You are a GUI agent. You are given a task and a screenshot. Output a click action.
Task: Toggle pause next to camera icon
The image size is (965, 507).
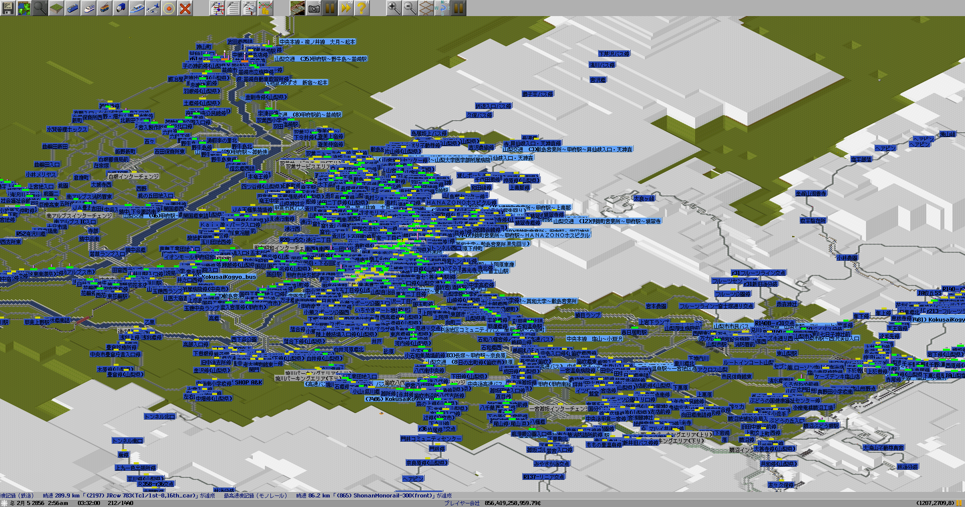[330, 8]
